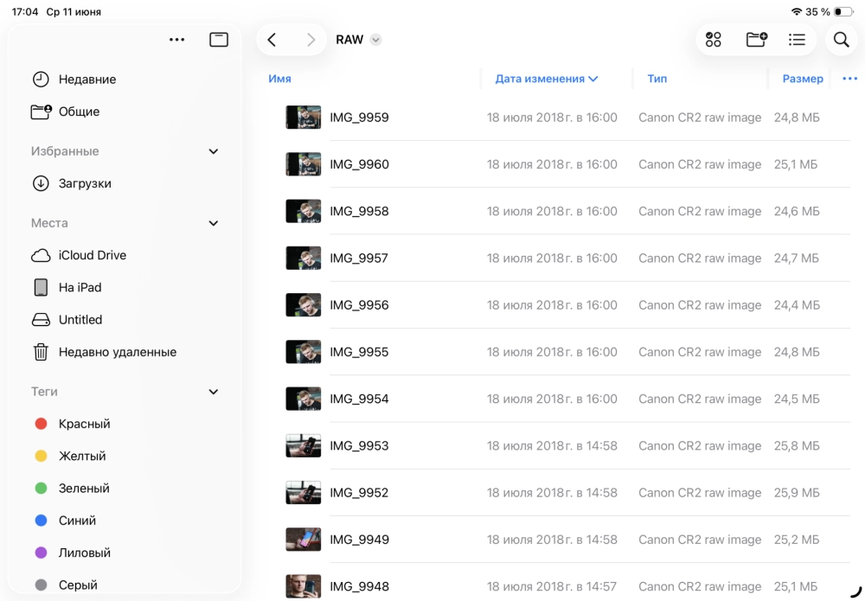Viewport: 865px width, 601px height.
Task: Go back to the previous folder
Action: point(272,40)
